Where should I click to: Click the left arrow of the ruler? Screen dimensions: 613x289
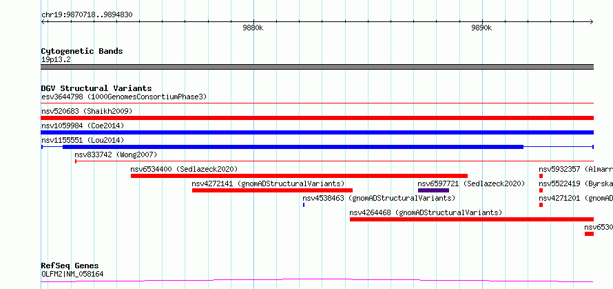click(43, 21)
